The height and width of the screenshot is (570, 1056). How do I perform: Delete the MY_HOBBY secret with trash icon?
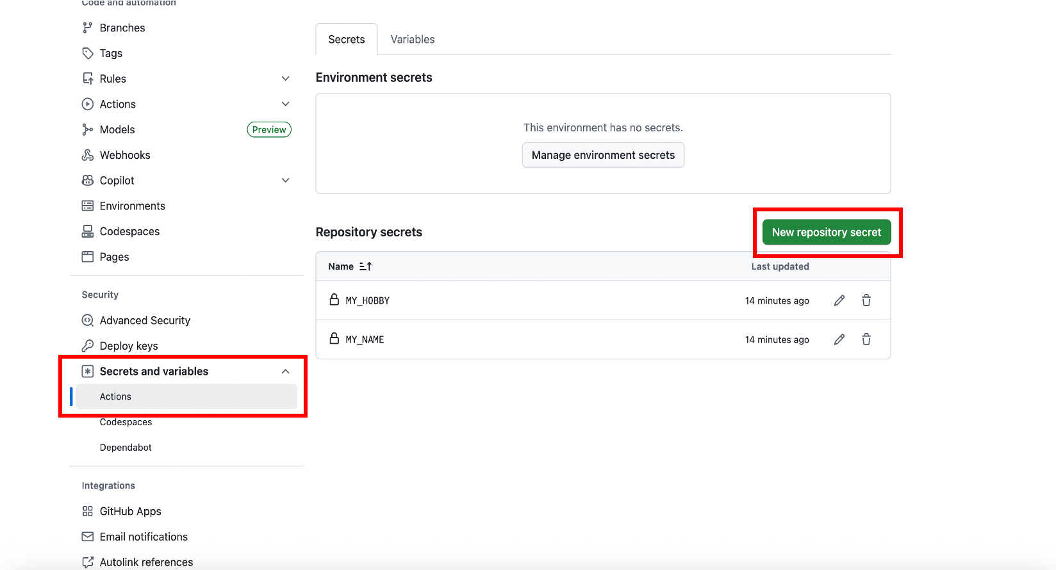(x=866, y=300)
